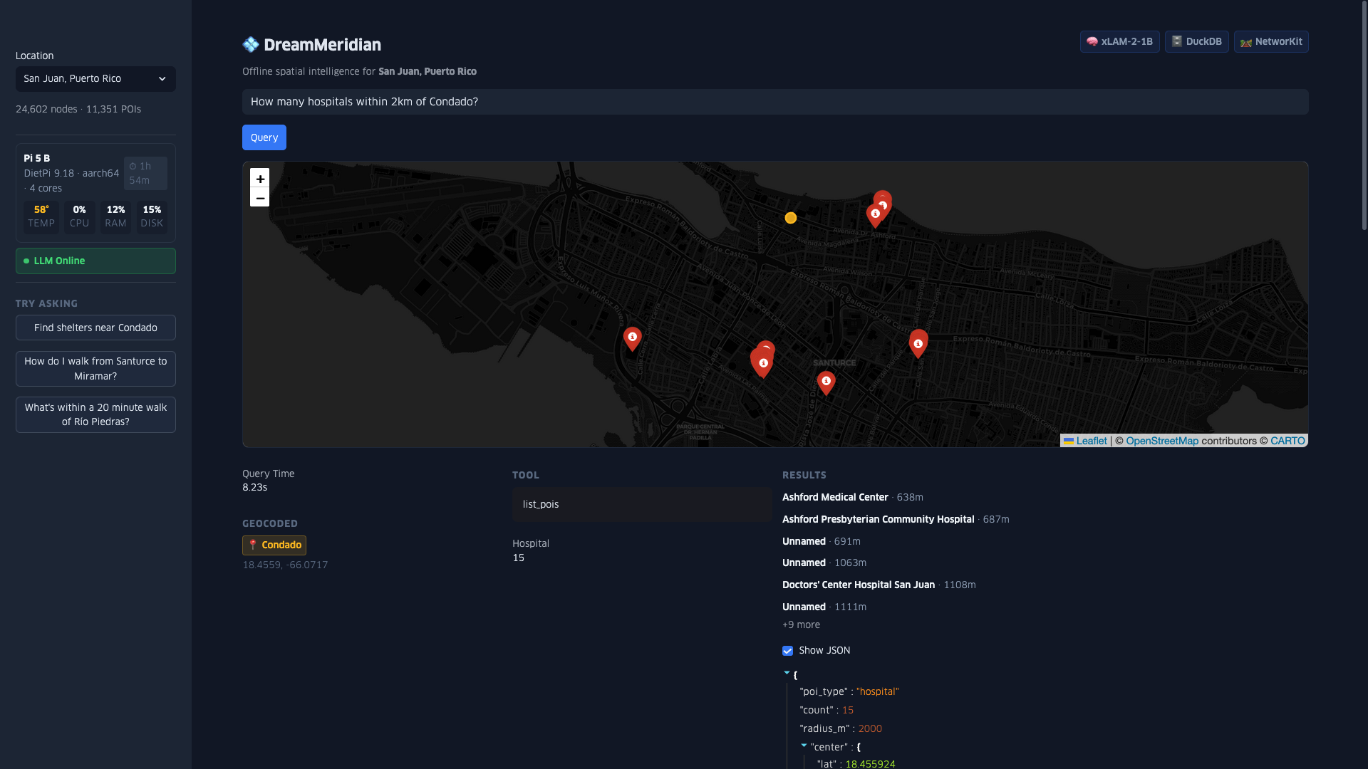Click the westernmost red hospital marker
The height and width of the screenshot is (769, 1368).
pos(632,338)
